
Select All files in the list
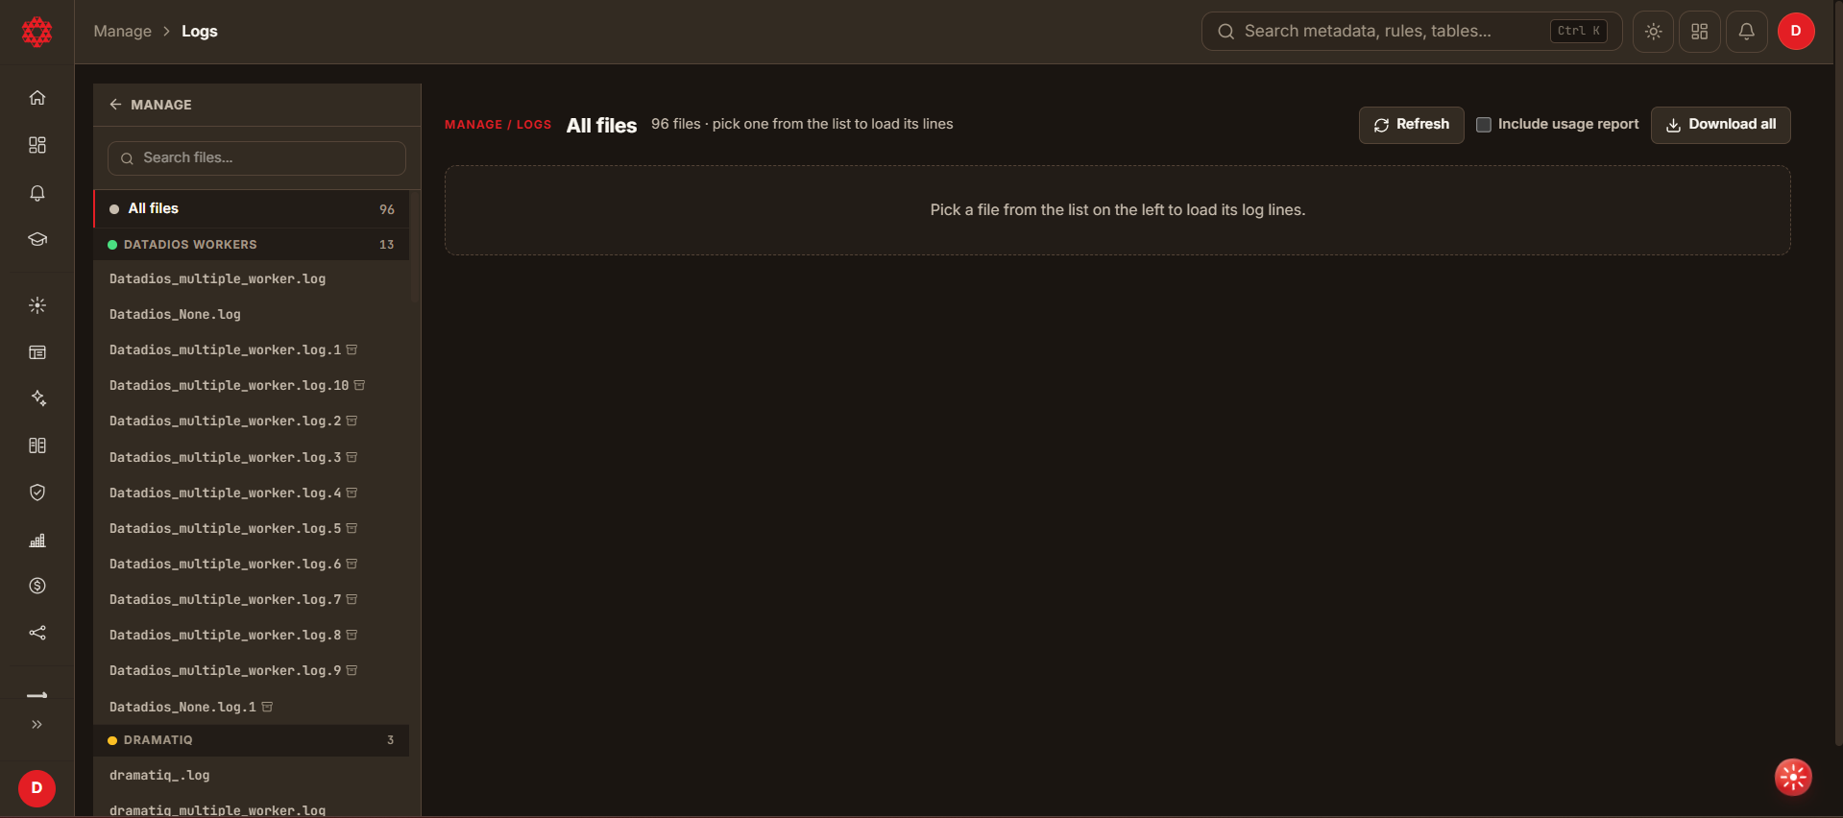(252, 209)
